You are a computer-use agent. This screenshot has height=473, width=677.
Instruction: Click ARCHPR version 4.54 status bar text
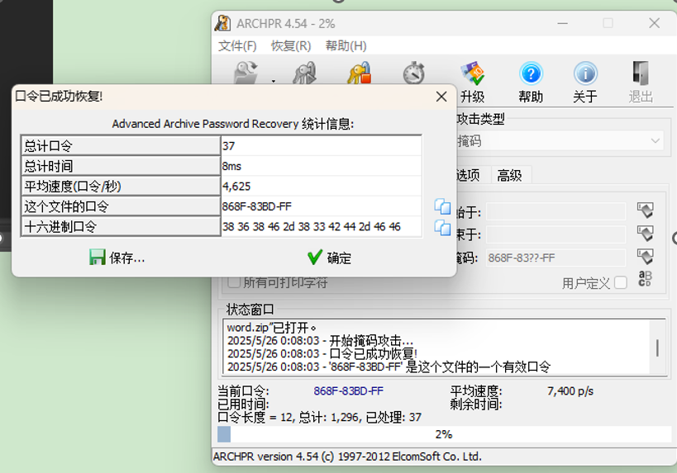tap(347, 456)
